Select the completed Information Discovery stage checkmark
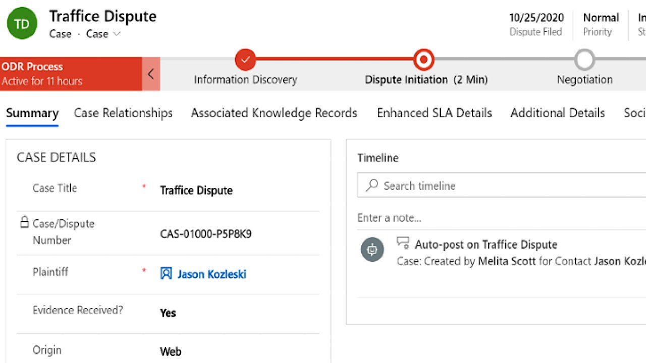 246,60
